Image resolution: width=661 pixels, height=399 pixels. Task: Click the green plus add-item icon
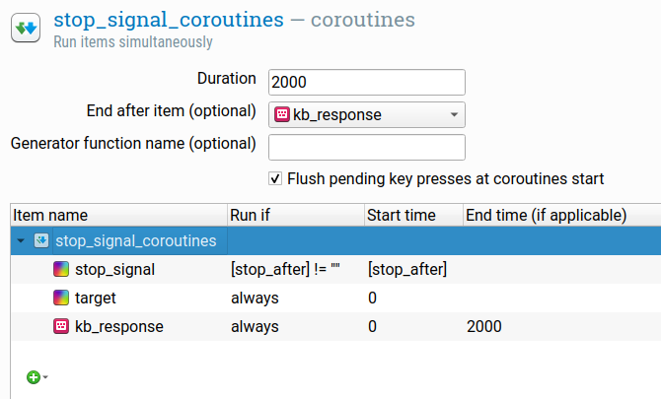click(34, 377)
